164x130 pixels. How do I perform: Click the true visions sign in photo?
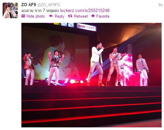(86, 27)
